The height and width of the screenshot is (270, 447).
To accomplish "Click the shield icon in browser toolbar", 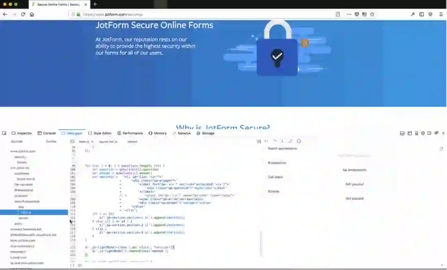I will coord(430,14).
